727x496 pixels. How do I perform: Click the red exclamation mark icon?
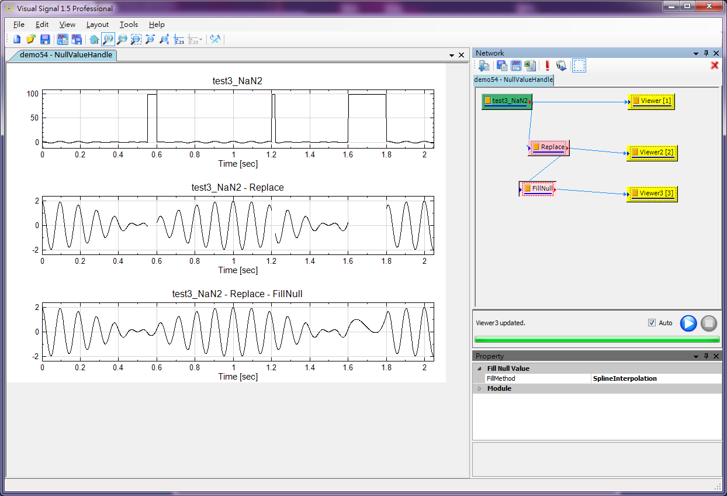[x=548, y=66]
